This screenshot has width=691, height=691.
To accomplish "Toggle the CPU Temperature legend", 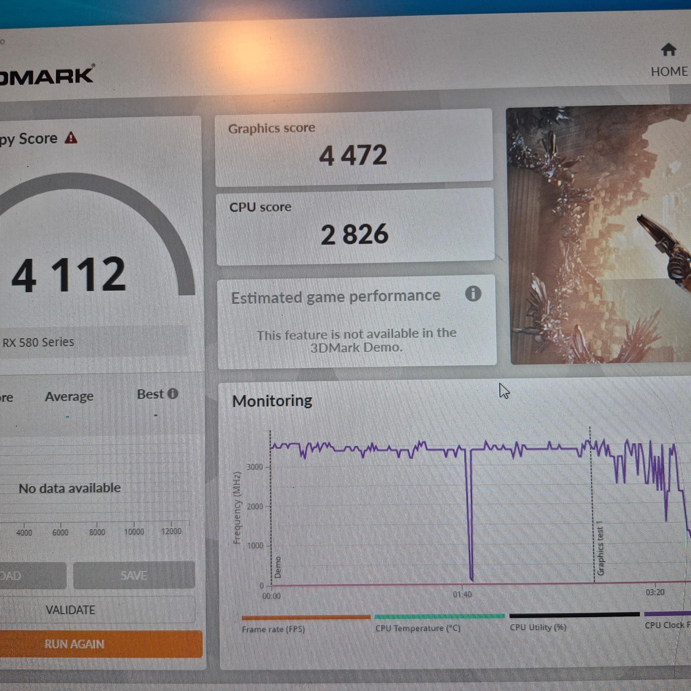I will pyautogui.click(x=440, y=623).
